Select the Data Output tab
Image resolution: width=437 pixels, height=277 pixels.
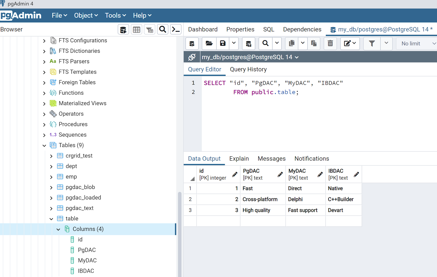point(204,159)
